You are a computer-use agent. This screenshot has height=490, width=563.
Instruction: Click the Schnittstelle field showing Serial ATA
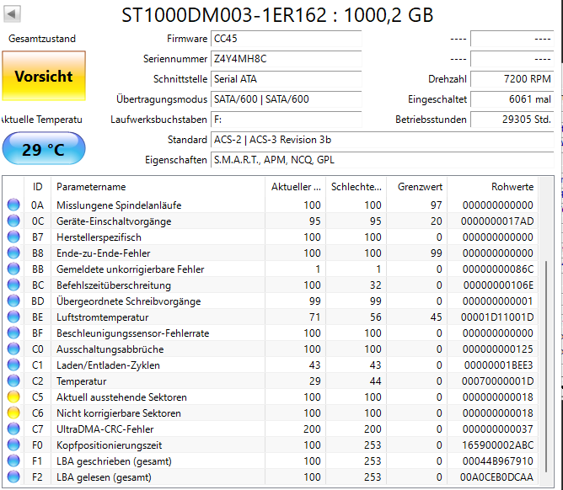tap(287, 79)
